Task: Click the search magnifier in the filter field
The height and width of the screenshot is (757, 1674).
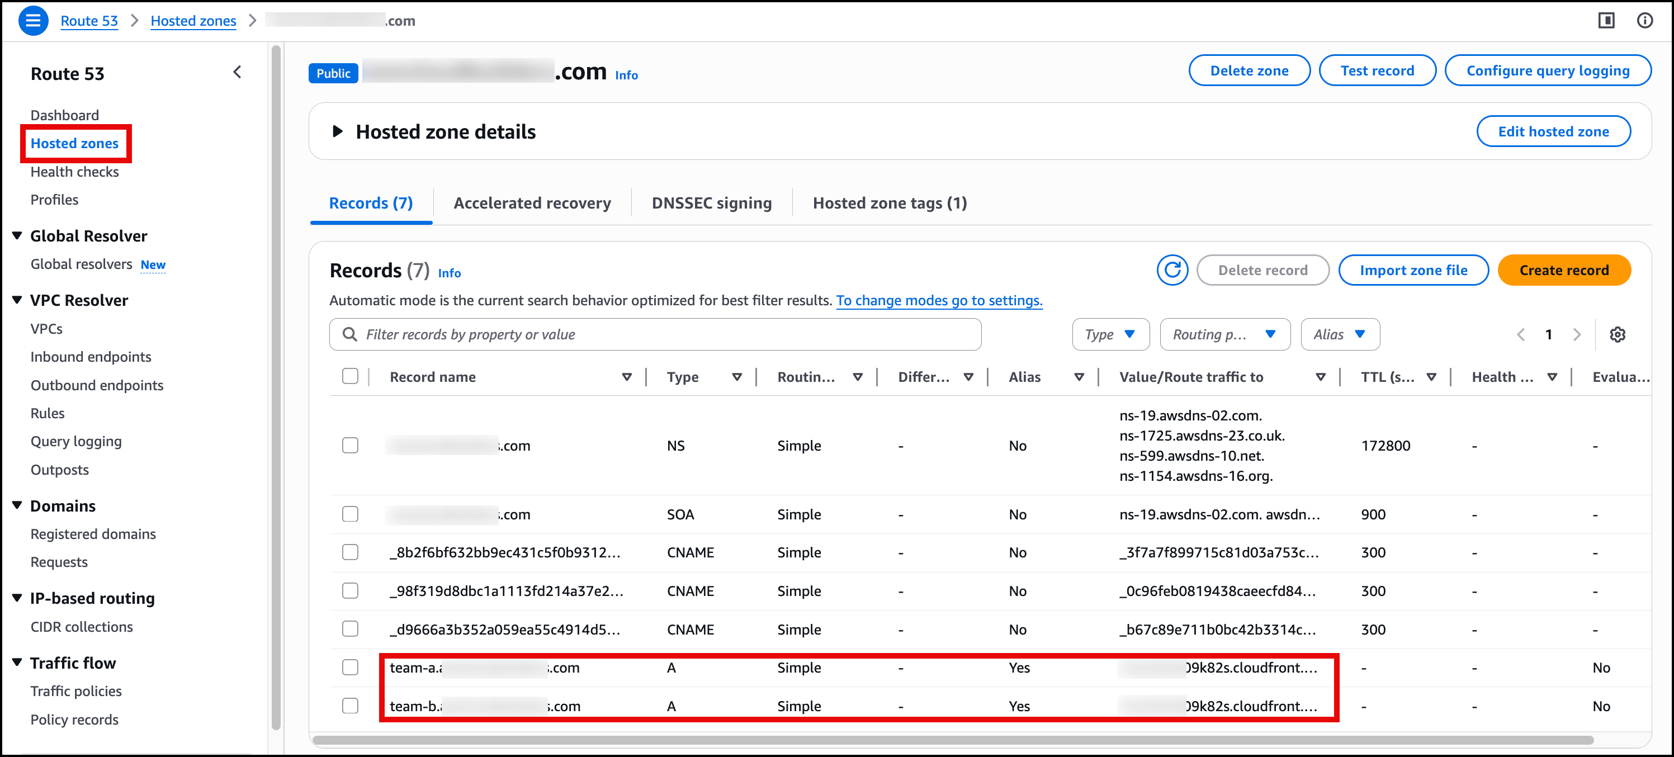Action: click(x=349, y=334)
